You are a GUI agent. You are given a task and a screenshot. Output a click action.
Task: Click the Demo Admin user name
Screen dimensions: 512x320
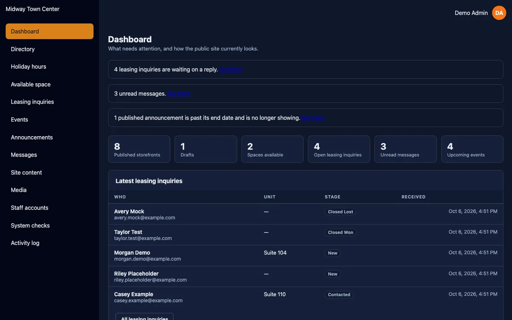[471, 13]
